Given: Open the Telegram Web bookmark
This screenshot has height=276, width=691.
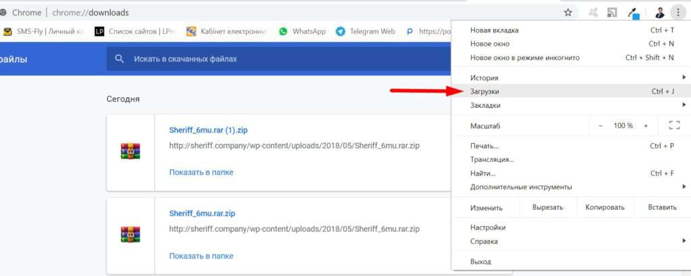Looking at the screenshot, I should coord(365,31).
